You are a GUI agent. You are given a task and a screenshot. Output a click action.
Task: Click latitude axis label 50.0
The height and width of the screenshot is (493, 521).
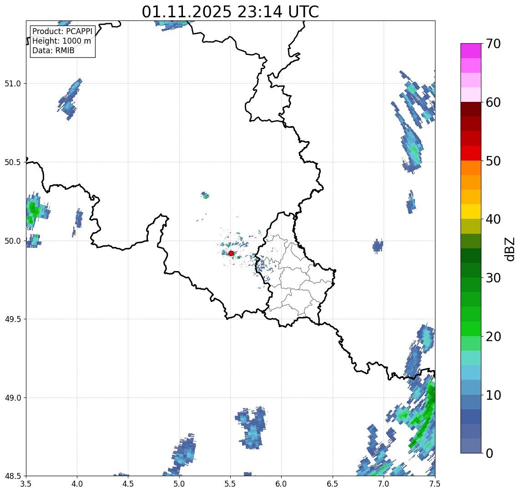coord(13,241)
